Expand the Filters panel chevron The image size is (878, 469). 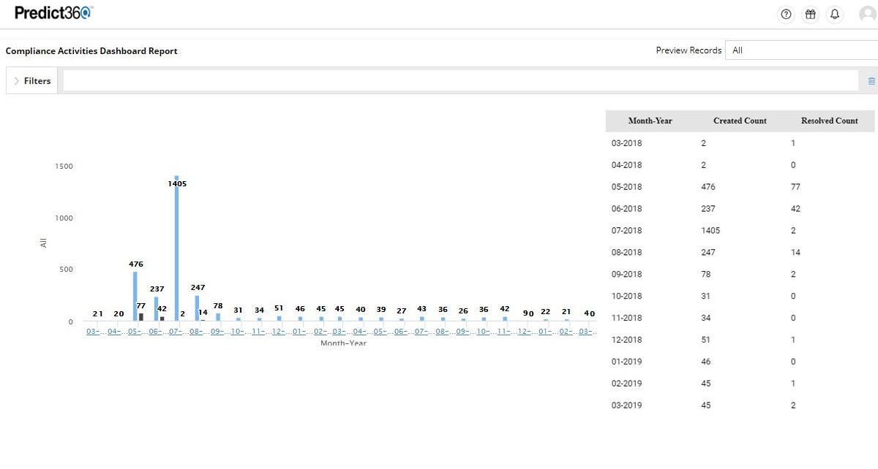pos(17,81)
